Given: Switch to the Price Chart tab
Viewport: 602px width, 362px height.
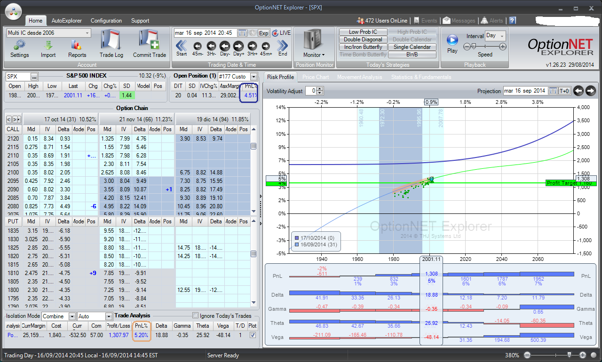Looking at the screenshot, I should click(315, 77).
